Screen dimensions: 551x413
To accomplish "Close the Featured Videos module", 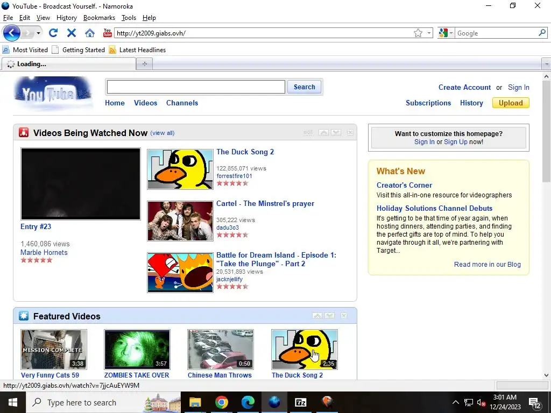I will pos(344,316).
